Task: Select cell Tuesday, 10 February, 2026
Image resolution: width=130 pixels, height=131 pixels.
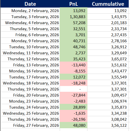Action: click(x=30, y=47)
